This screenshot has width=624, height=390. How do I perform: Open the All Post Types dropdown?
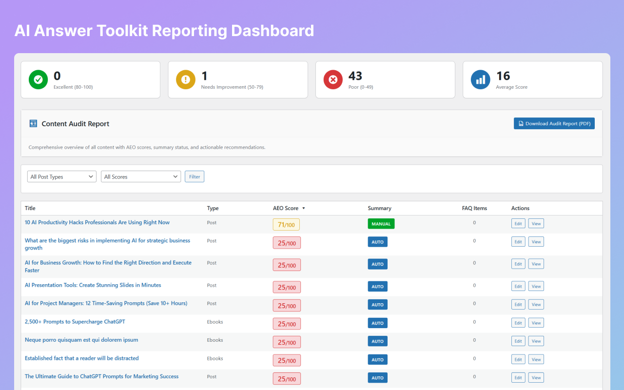(x=61, y=176)
